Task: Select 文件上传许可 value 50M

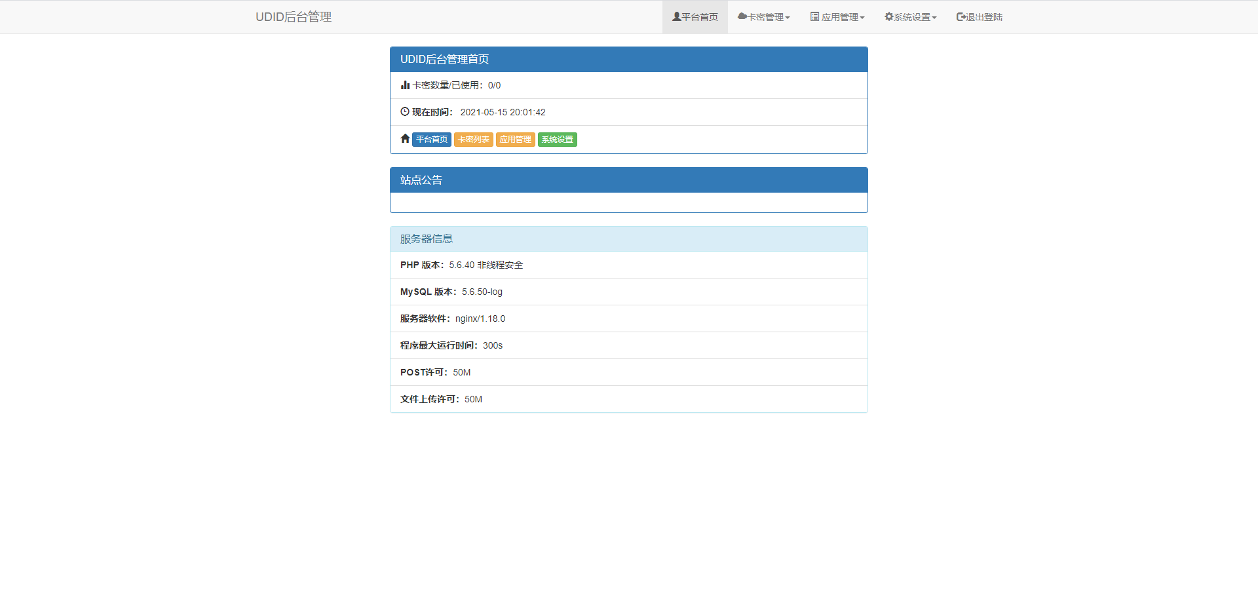Action: [x=473, y=399]
